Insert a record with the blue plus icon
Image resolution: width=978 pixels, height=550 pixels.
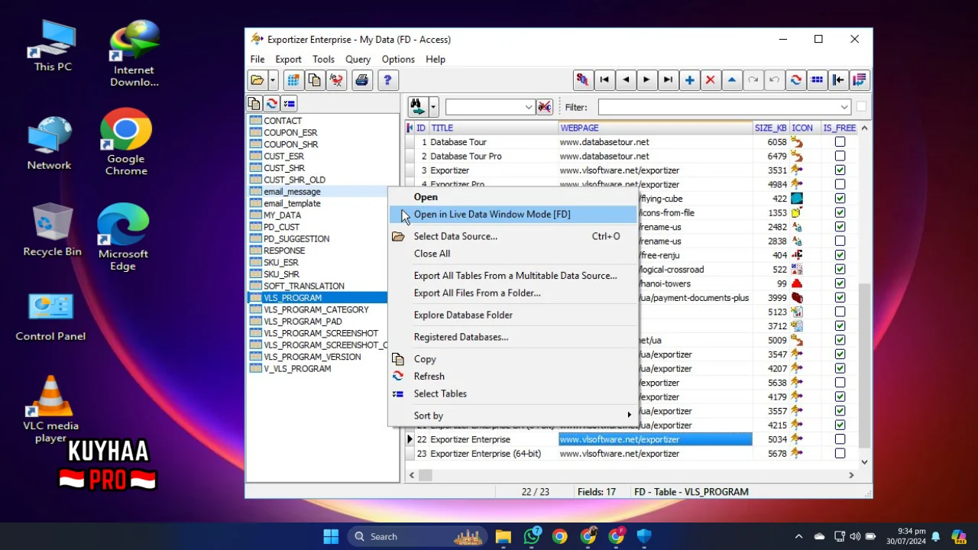[x=690, y=80]
